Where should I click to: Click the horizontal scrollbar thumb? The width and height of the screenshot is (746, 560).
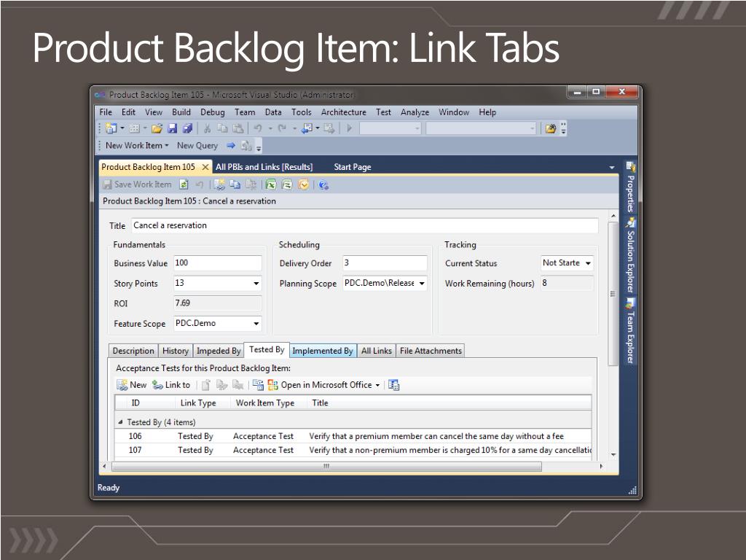(x=326, y=466)
